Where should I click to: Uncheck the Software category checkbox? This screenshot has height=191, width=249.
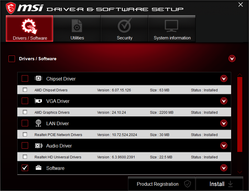tap(25, 168)
